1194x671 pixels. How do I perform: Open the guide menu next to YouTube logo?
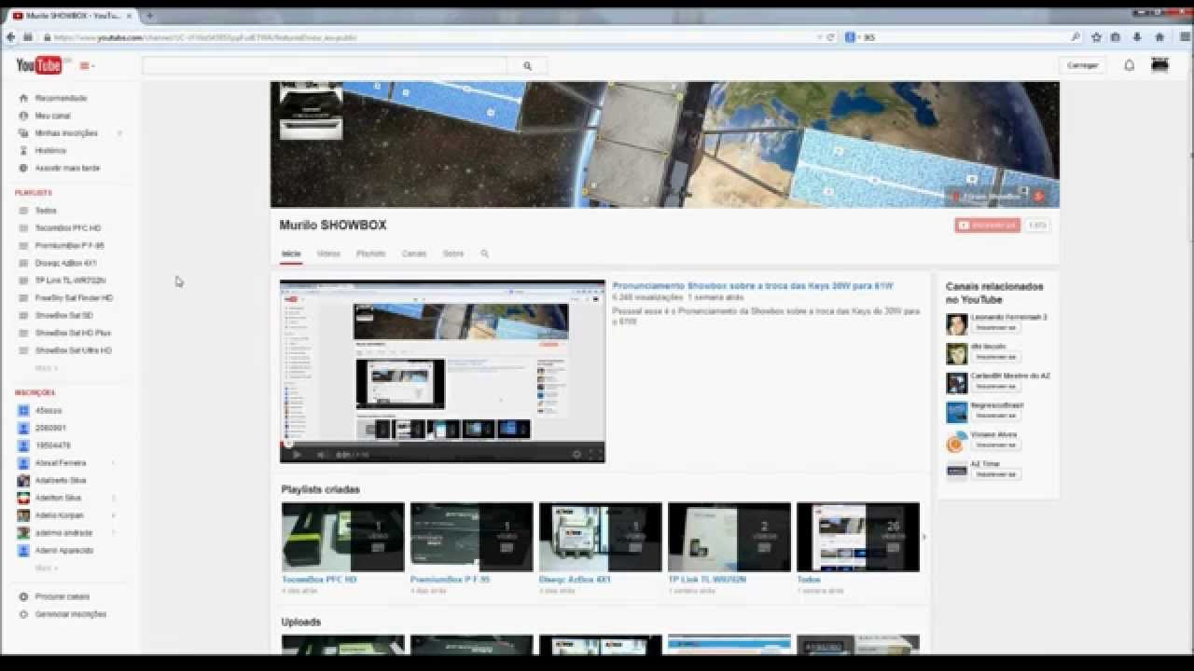point(87,66)
